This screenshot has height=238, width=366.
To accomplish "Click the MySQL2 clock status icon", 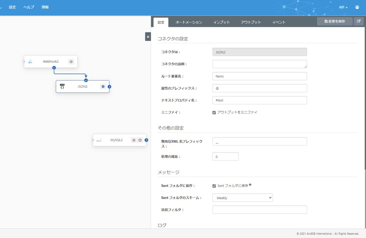I will point(140,140).
